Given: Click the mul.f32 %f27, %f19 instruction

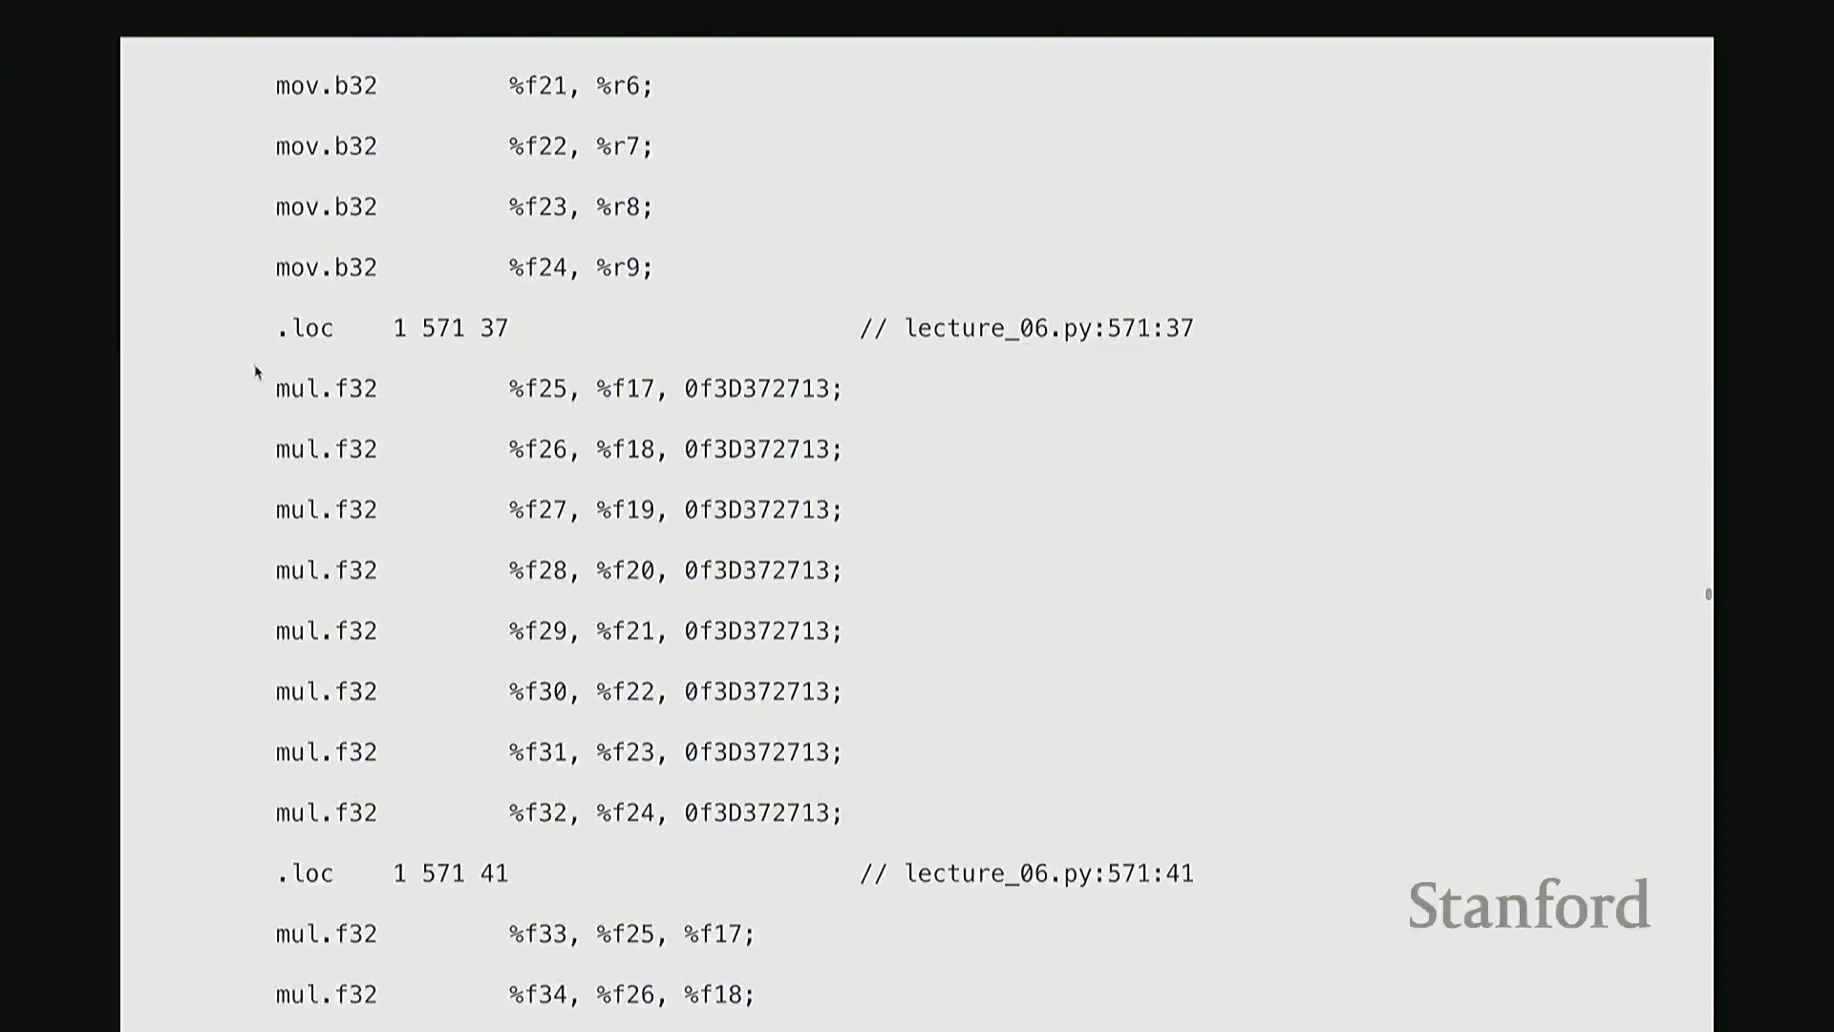Looking at the screenshot, I should click(559, 510).
